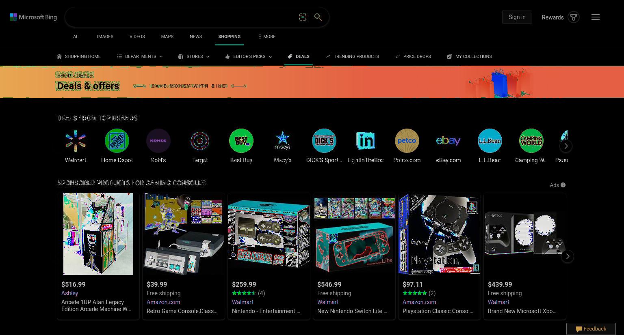624x335 pixels.
Task: Open Petco.com brand logo
Action: click(x=407, y=141)
